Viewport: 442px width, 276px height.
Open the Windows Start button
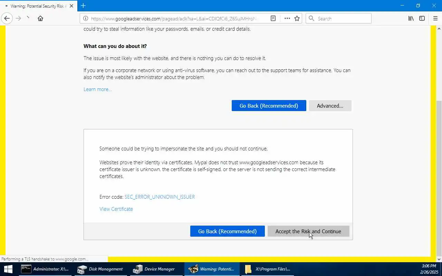tap(8, 269)
